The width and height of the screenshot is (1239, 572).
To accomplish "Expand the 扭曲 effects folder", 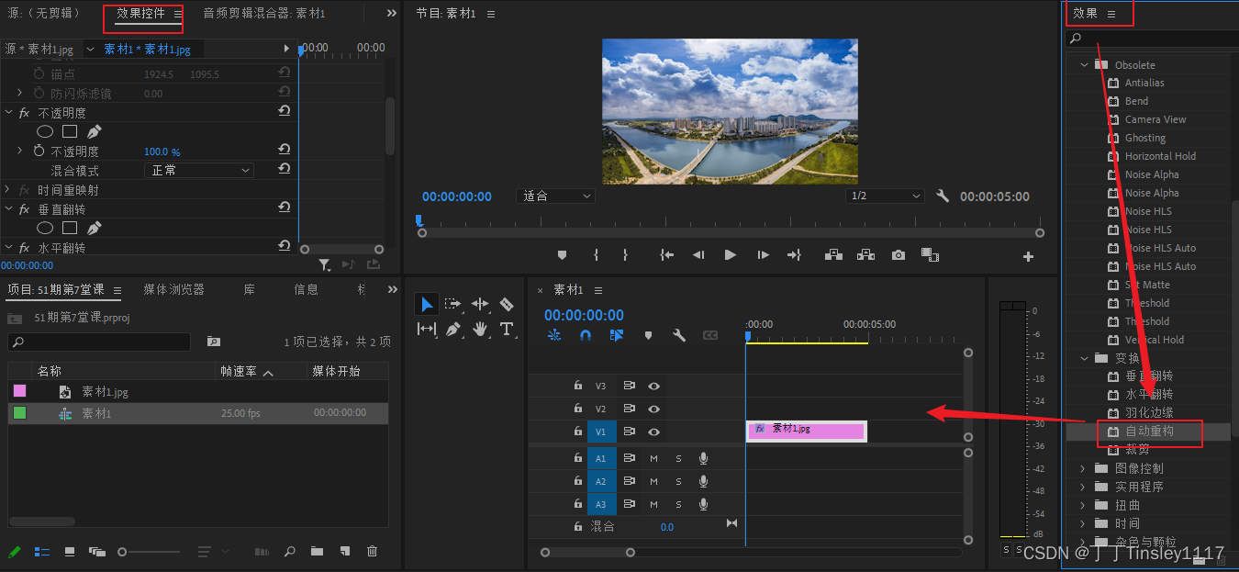I will pos(1083,505).
